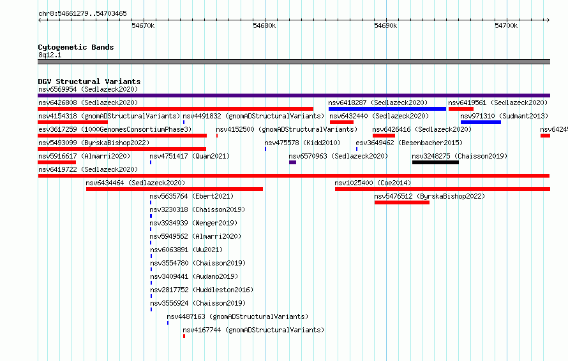
Task: Click the 54680k ruler label
Action: click(x=264, y=25)
